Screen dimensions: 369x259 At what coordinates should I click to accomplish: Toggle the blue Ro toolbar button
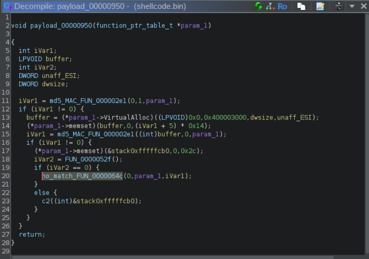pyautogui.click(x=282, y=7)
